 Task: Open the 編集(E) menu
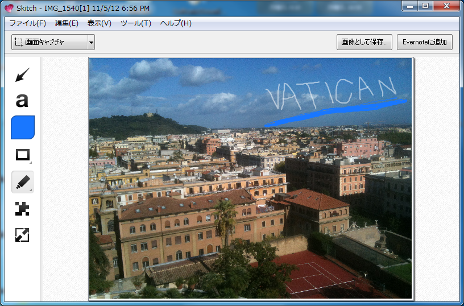67,23
